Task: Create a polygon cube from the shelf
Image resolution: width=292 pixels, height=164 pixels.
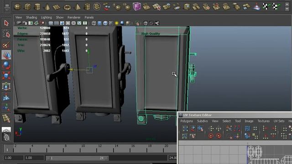Action: pos(27,7)
